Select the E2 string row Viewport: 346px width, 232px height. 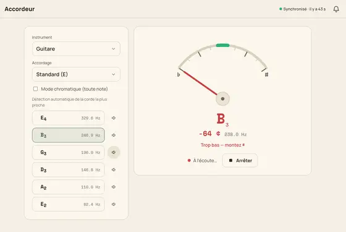point(69,204)
